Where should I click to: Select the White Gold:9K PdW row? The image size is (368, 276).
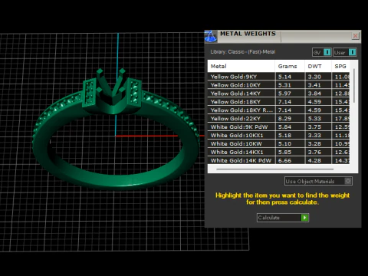(x=278, y=127)
